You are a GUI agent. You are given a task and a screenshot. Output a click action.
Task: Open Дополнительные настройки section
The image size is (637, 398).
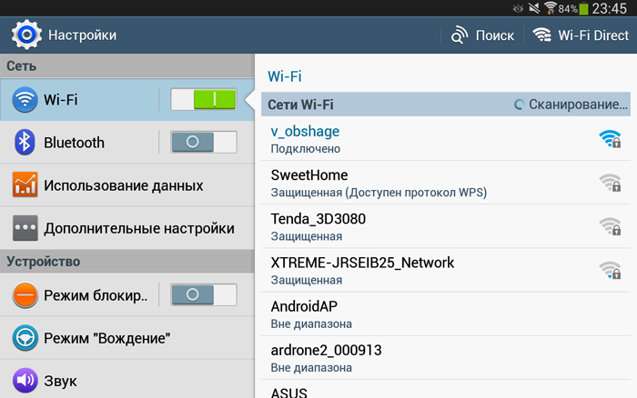pyautogui.click(x=138, y=228)
